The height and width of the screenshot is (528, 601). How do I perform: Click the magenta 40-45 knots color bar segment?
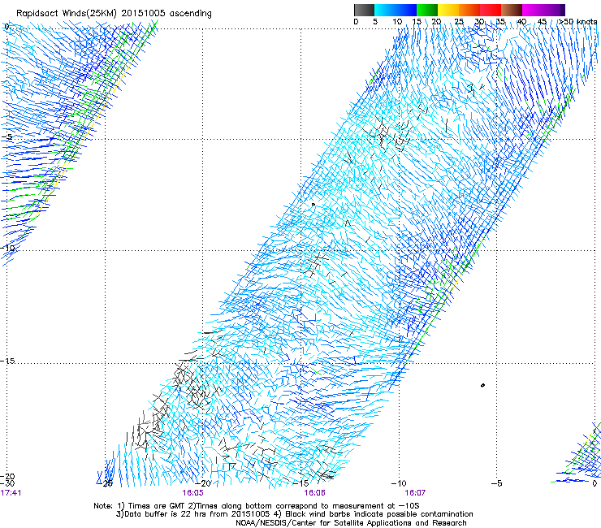[533, 10]
